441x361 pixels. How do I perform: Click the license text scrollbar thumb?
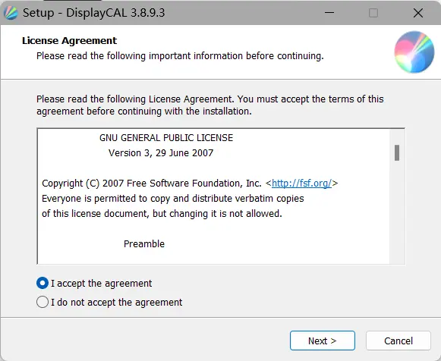pos(397,153)
